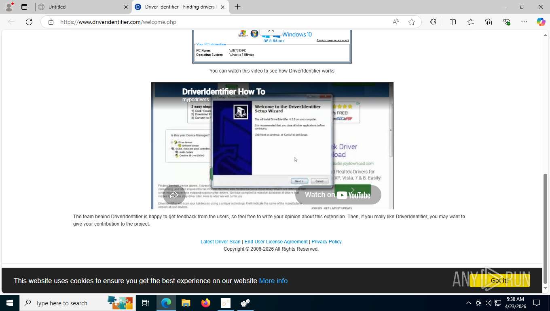Open the Latest Driver Scan link
This screenshot has width=550, height=311.
pos(220,242)
